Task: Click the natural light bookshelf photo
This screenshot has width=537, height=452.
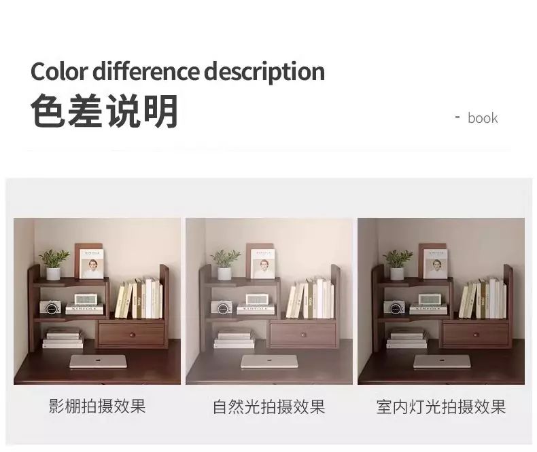Action: 269,301
